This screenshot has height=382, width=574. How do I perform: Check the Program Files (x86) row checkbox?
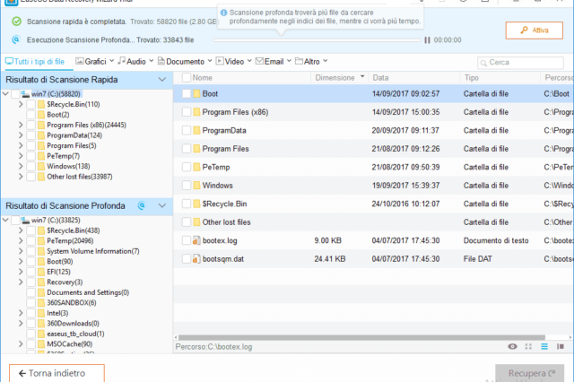tap(187, 112)
